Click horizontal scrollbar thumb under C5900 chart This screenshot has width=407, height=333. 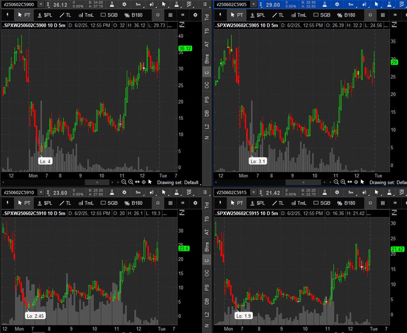click(98, 182)
